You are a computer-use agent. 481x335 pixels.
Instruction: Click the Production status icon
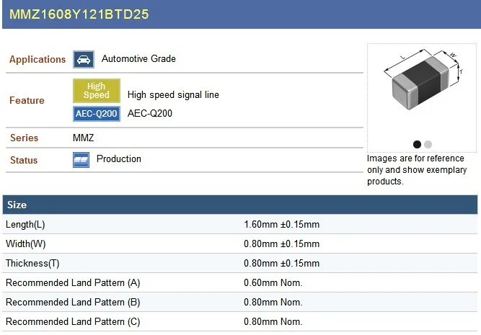pos(81,160)
